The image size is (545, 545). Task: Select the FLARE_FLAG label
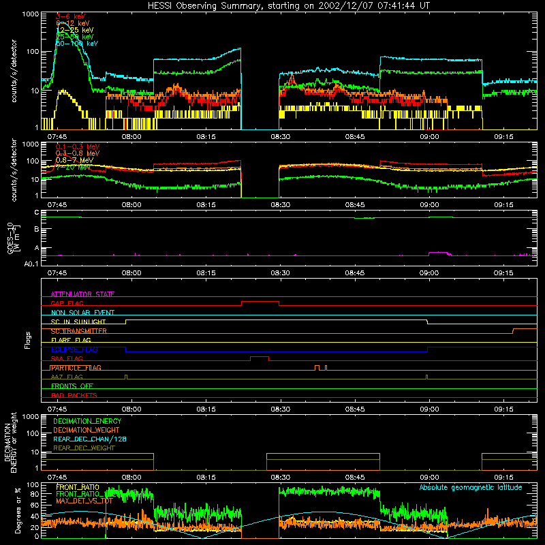pos(71,340)
